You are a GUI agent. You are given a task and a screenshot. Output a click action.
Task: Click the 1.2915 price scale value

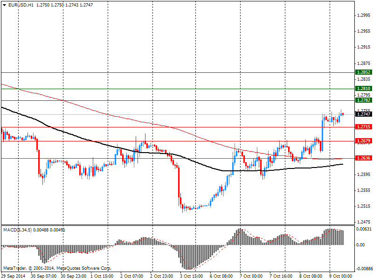364,47
